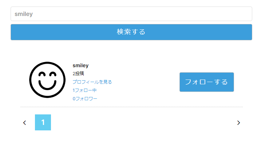Select the highlighted current page number
This screenshot has width=273, height=142.
(x=43, y=122)
